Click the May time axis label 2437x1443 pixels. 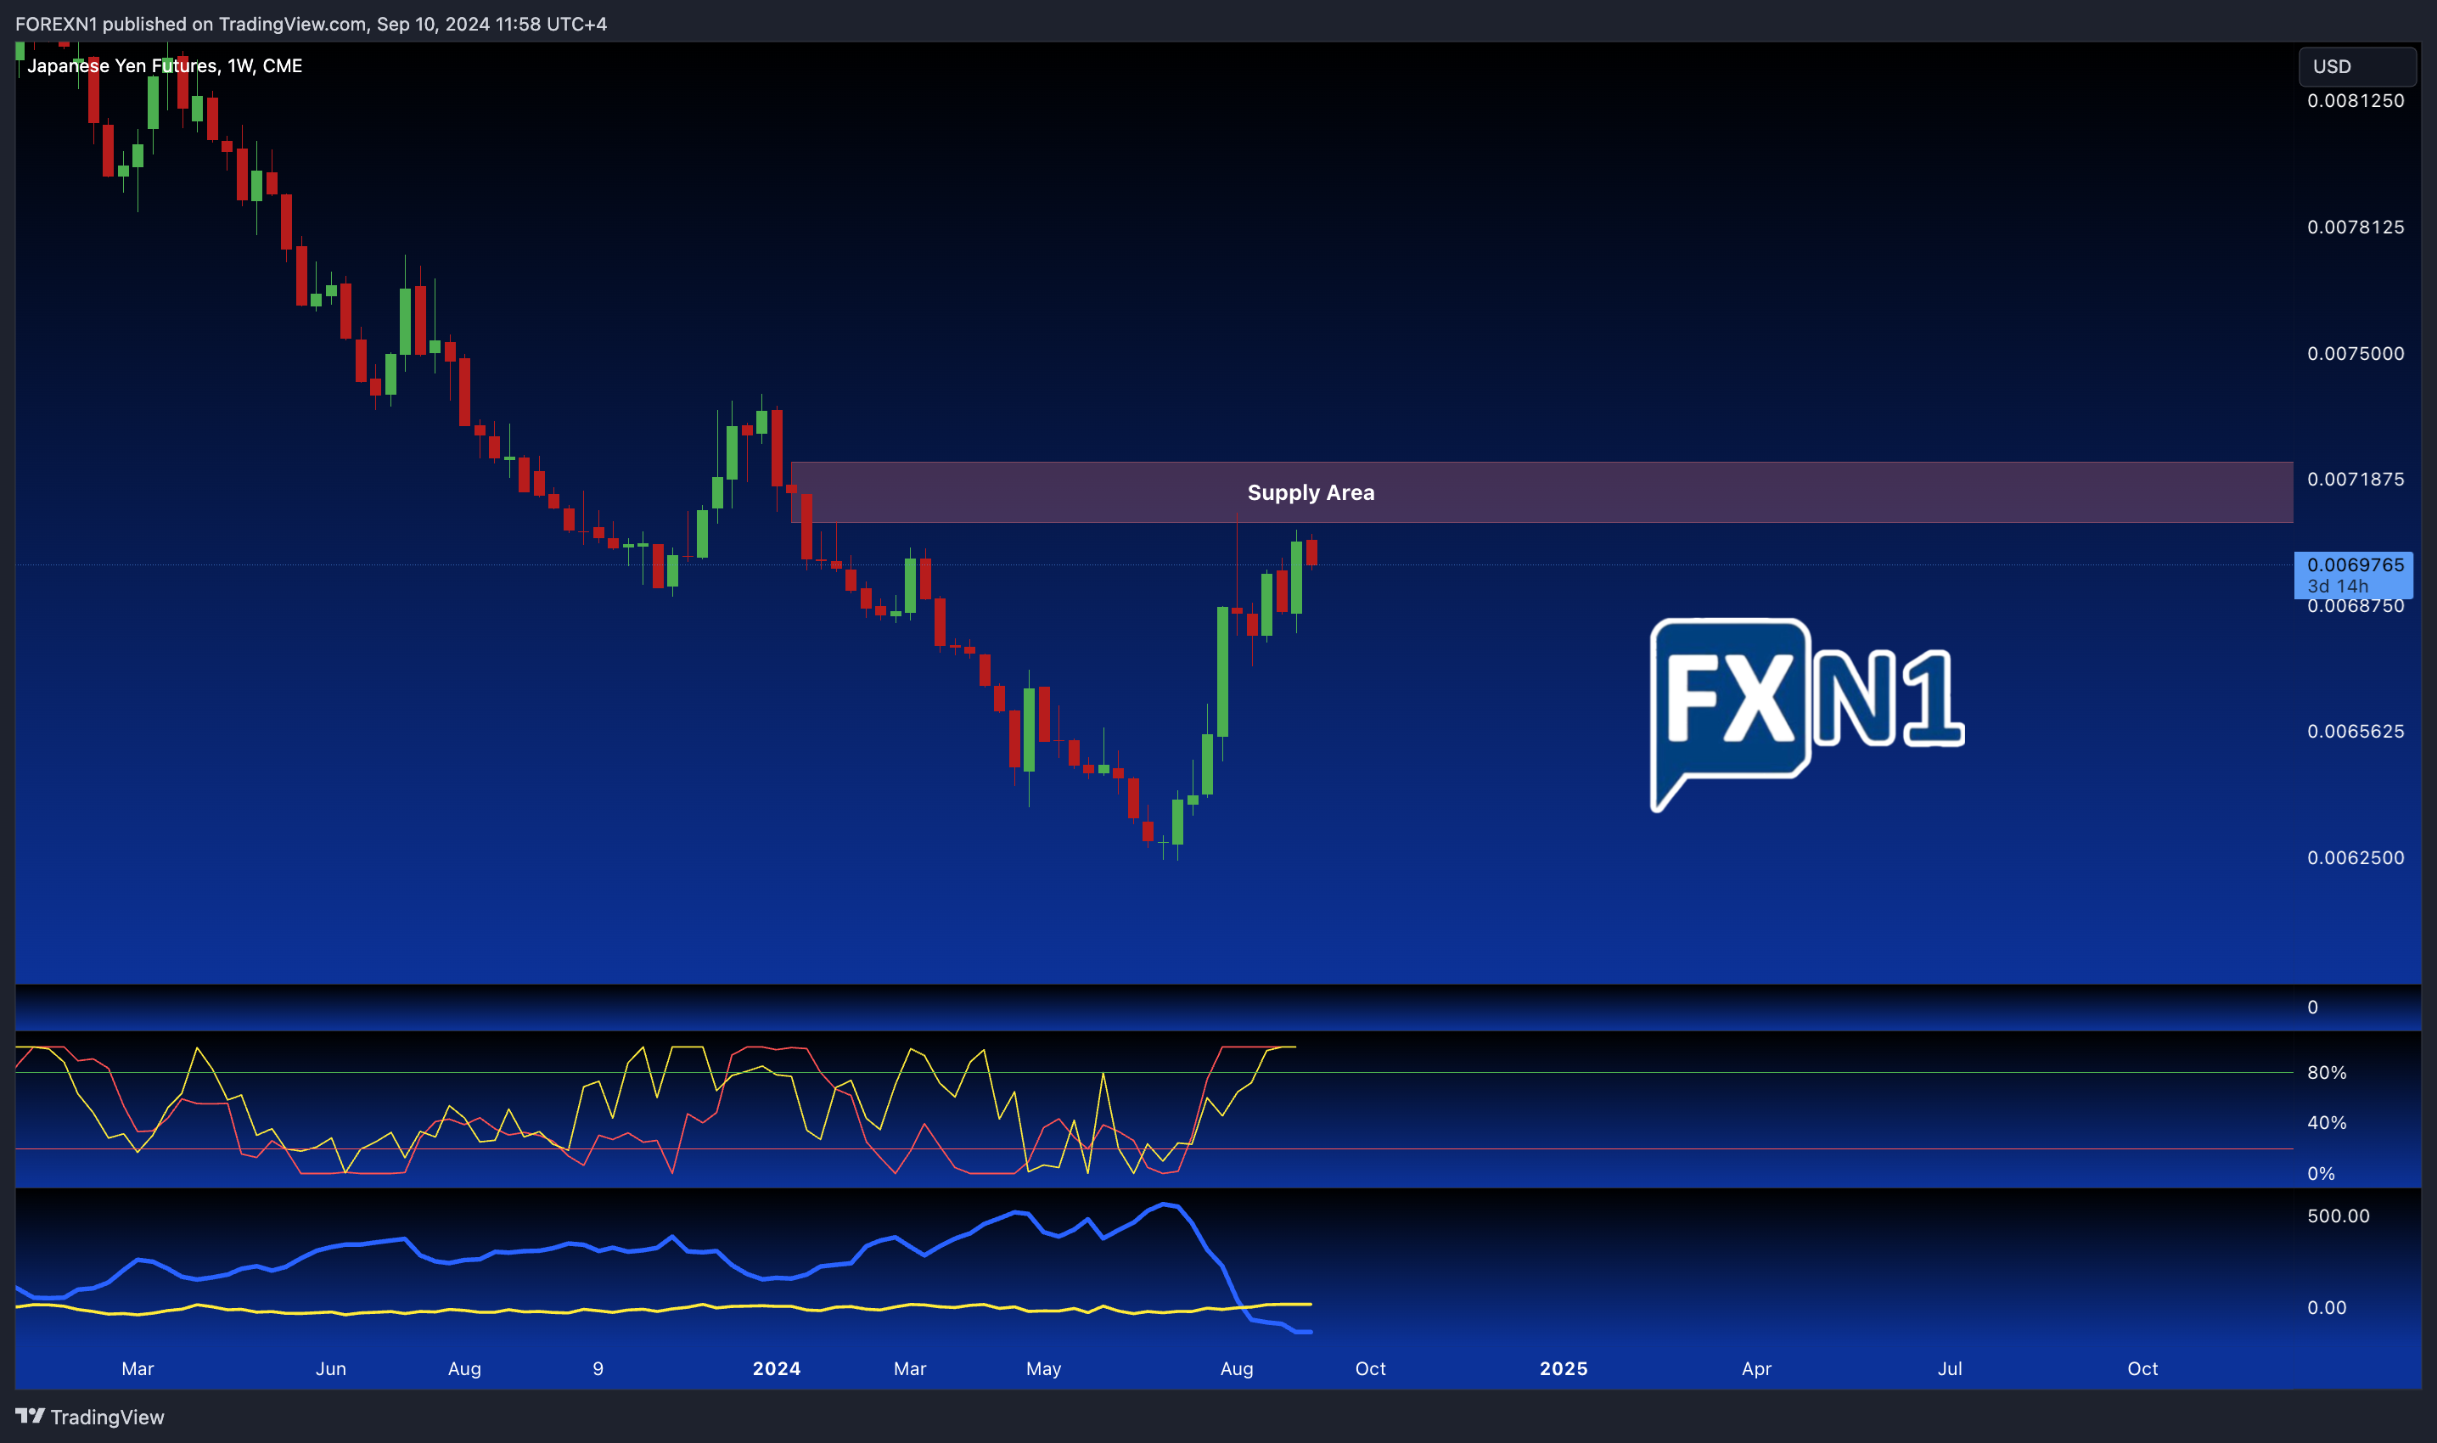pyautogui.click(x=1043, y=1368)
